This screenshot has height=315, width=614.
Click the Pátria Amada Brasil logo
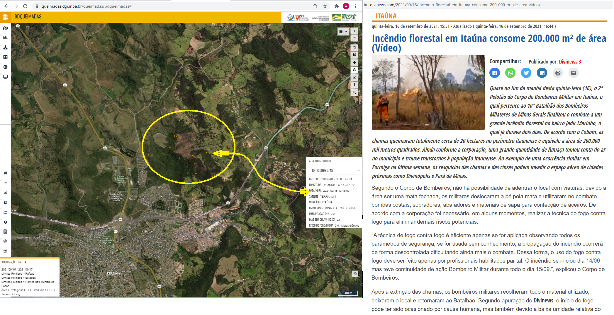point(345,18)
